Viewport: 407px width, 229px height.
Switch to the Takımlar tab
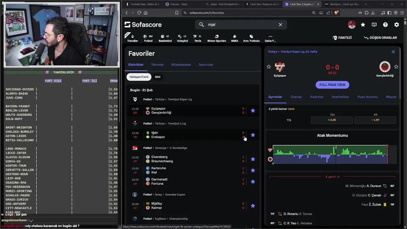[157, 65]
